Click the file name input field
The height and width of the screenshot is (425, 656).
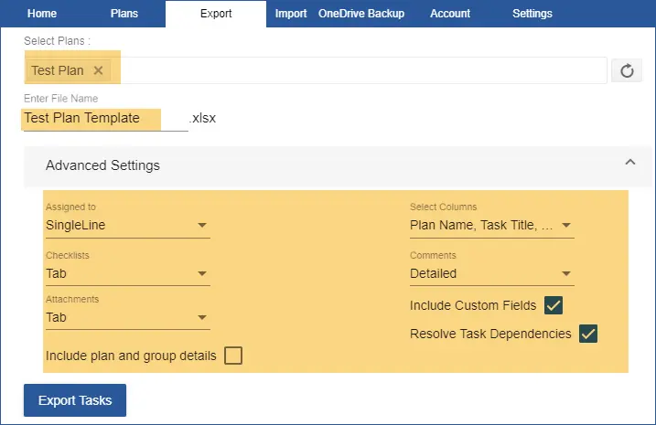[x=103, y=118]
